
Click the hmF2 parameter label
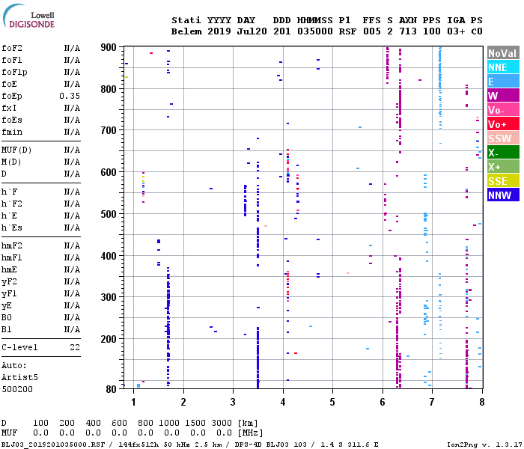(x=12, y=246)
